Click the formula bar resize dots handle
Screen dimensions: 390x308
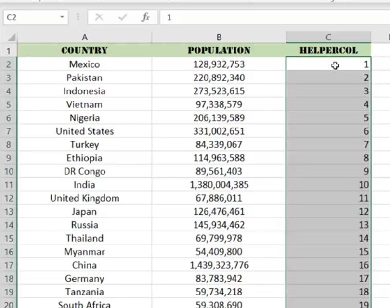(x=78, y=17)
